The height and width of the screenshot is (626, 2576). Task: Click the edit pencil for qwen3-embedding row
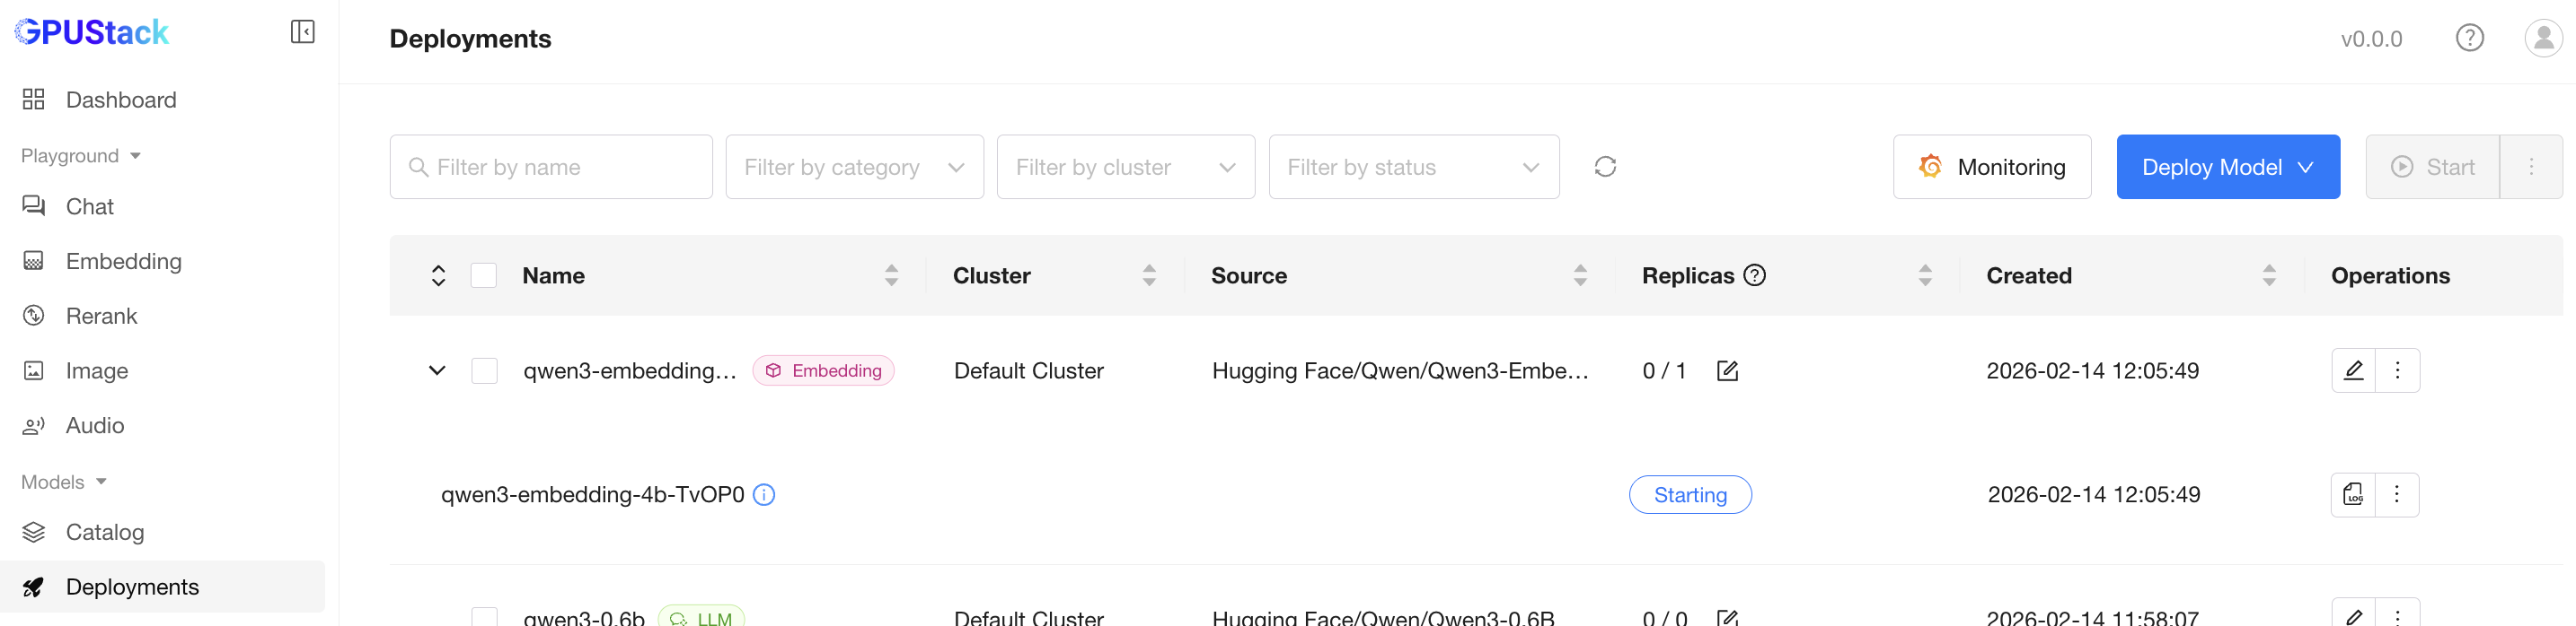2353,370
